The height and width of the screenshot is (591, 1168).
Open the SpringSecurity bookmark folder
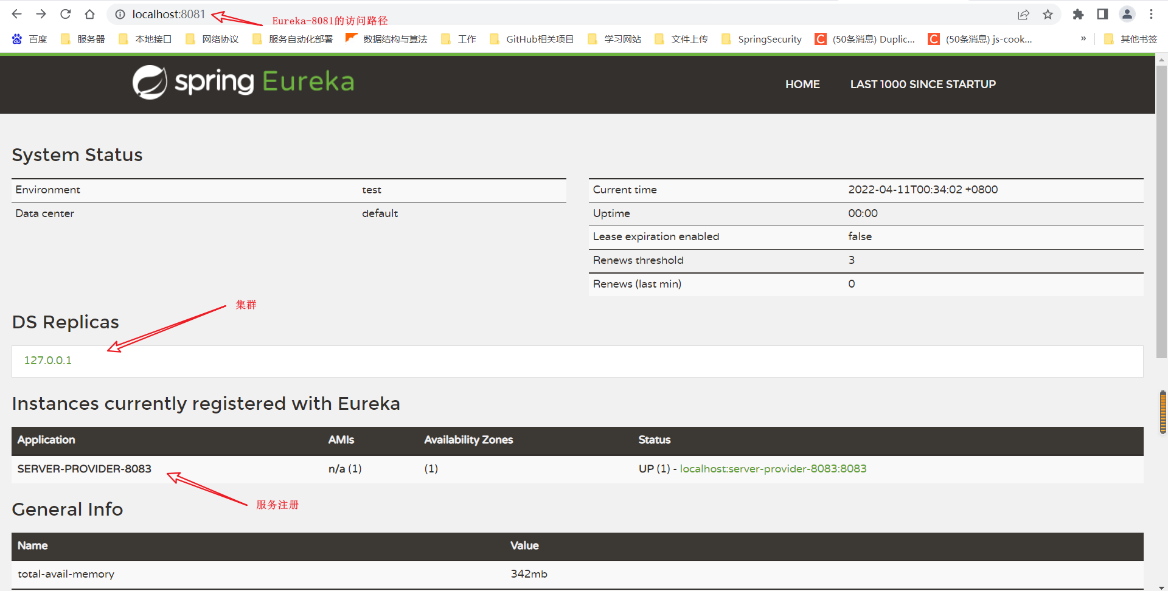pos(761,39)
